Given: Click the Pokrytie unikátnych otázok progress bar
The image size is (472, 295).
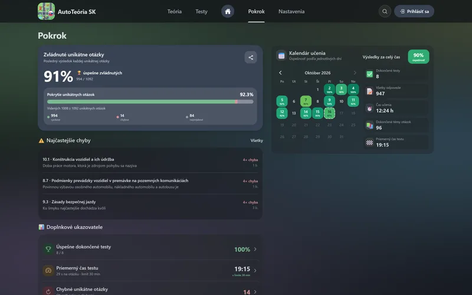Looking at the screenshot, I should 150,101.
